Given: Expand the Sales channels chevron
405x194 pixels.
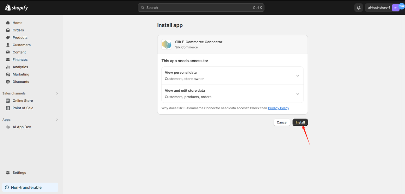Looking at the screenshot, I should [57, 94].
